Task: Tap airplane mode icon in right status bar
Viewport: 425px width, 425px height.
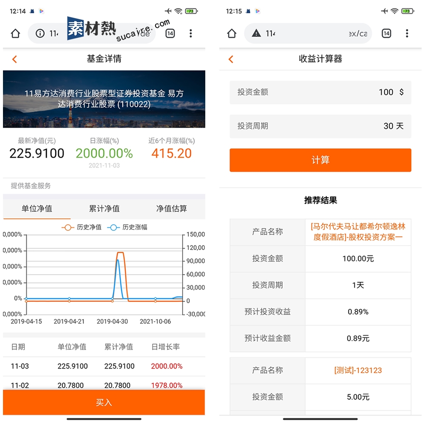Action: (385, 11)
